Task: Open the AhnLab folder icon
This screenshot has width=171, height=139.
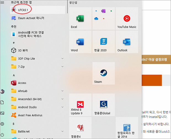Action: (x=14, y=91)
